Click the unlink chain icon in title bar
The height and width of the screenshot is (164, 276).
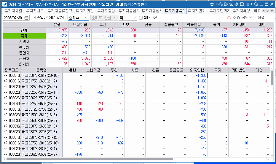pos(220,4)
